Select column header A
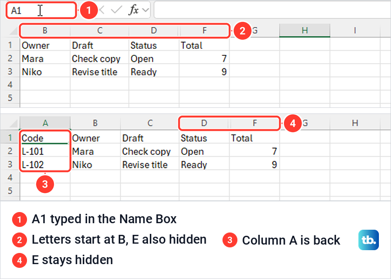The width and height of the screenshot is (391, 279). tap(45, 123)
